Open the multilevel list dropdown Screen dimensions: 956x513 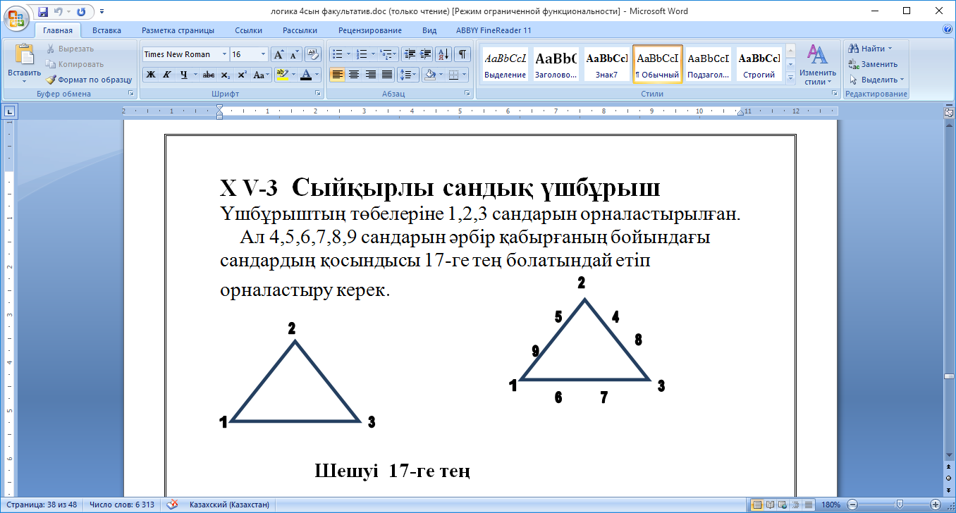click(388, 54)
